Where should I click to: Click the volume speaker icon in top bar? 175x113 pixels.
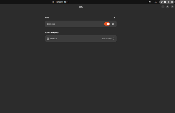169,2
